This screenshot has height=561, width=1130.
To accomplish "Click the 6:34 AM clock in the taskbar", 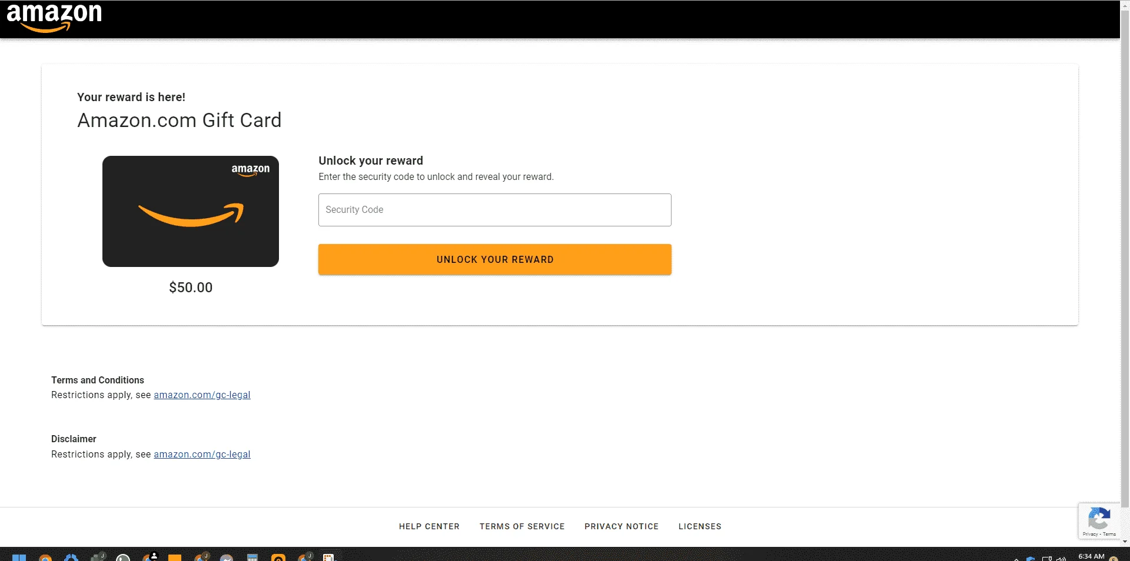I will [x=1091, y=556].
